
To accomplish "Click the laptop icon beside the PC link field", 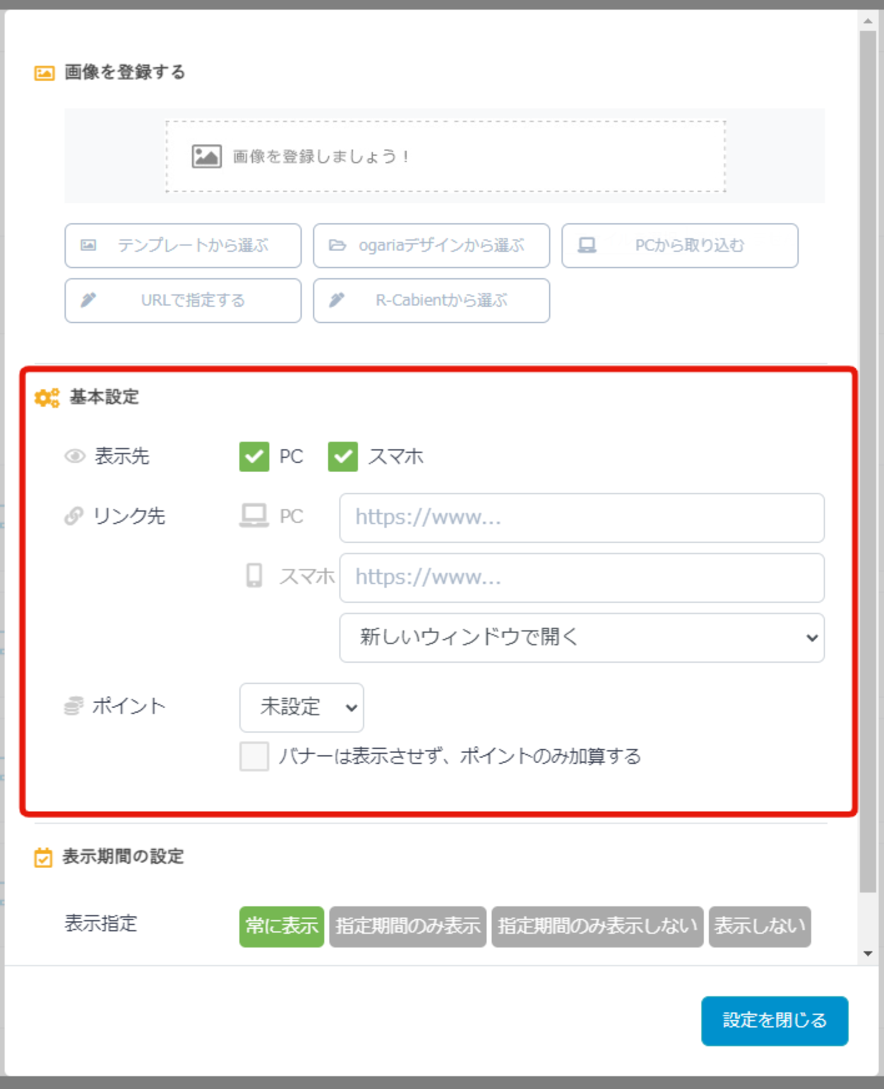I will coord(254,516).
